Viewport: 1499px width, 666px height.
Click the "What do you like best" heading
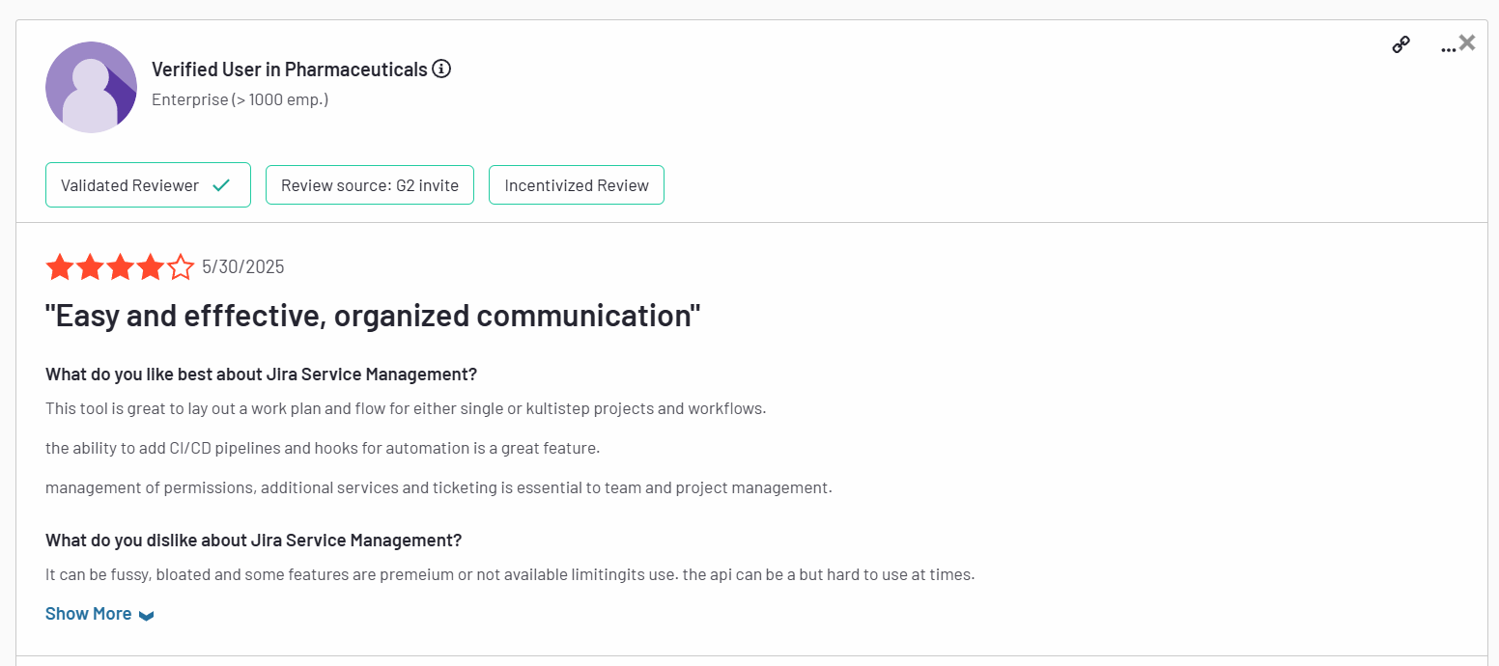(x=261, y=375)
